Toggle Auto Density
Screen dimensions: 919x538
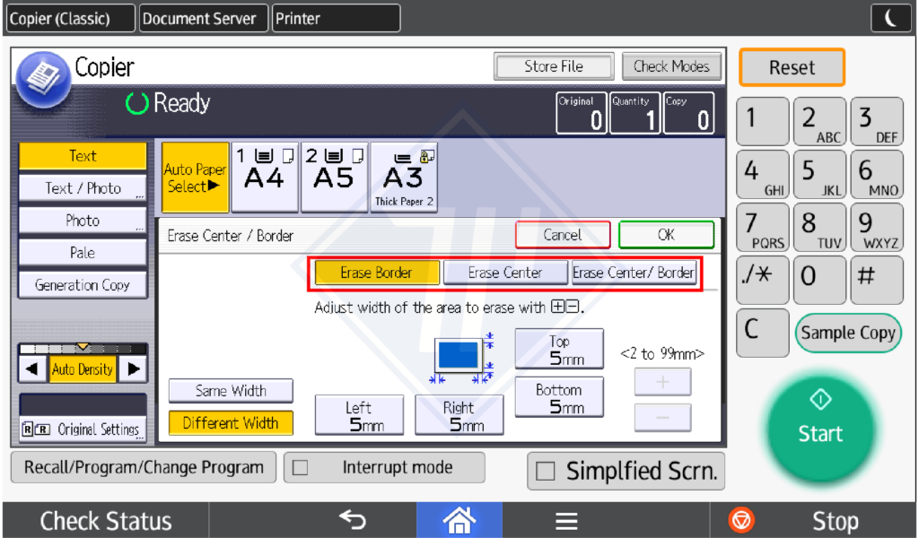[83, 369]
